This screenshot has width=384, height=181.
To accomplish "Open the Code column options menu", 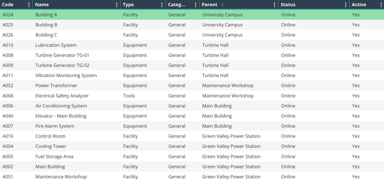I will pyautogui.click(x=29, y=5).
